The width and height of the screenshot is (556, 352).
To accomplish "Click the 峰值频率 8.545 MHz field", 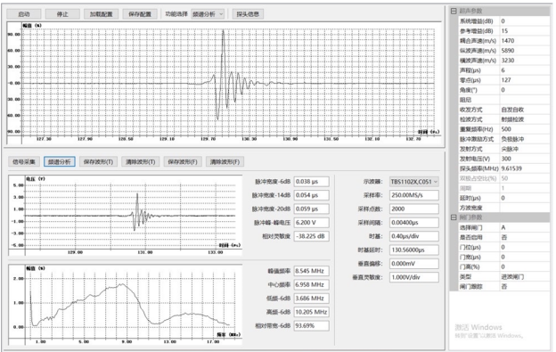I will click(x=311, y=271).
